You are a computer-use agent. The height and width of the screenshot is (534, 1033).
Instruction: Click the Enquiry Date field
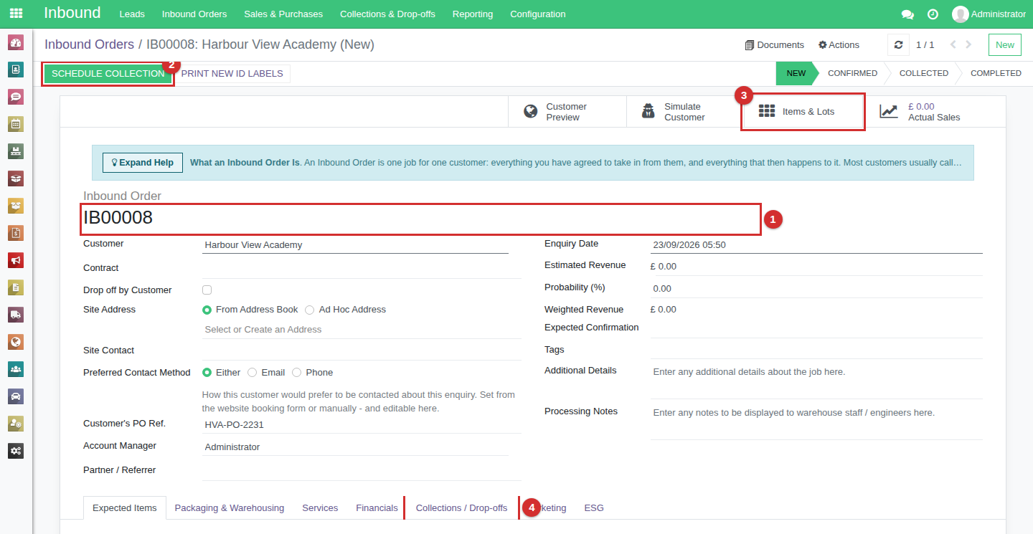coord(816,245)
